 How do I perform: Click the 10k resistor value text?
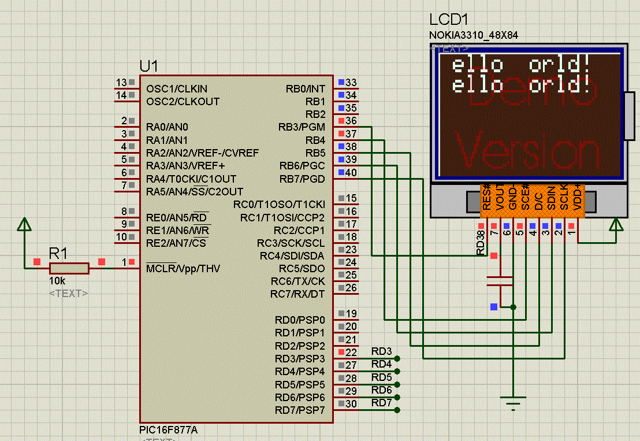[57, 281]
